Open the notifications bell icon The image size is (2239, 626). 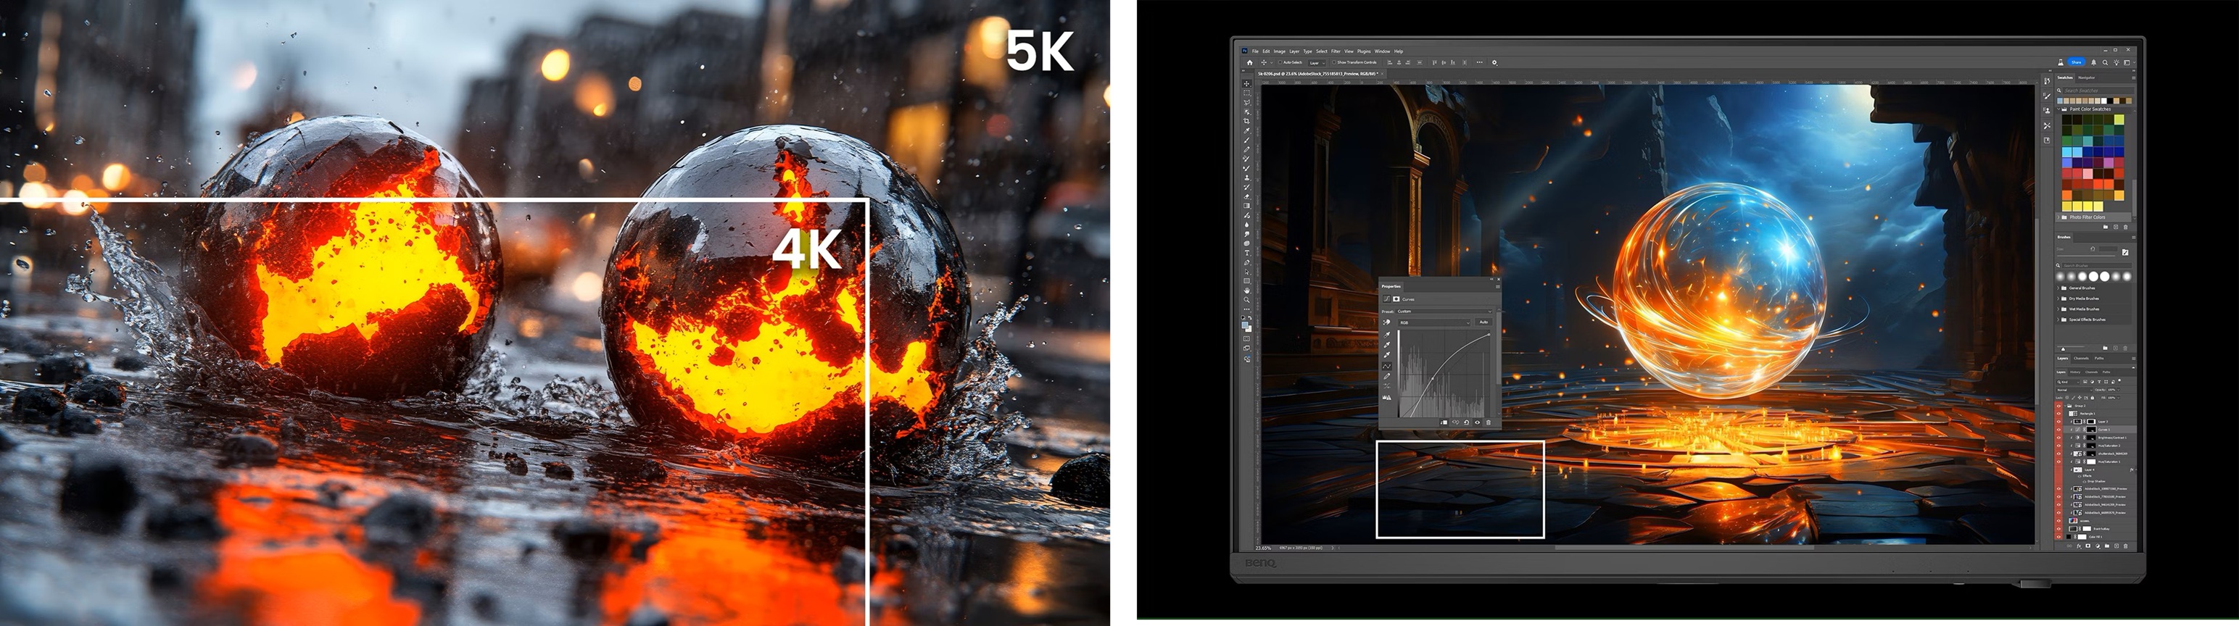(x=2094, y=63)
